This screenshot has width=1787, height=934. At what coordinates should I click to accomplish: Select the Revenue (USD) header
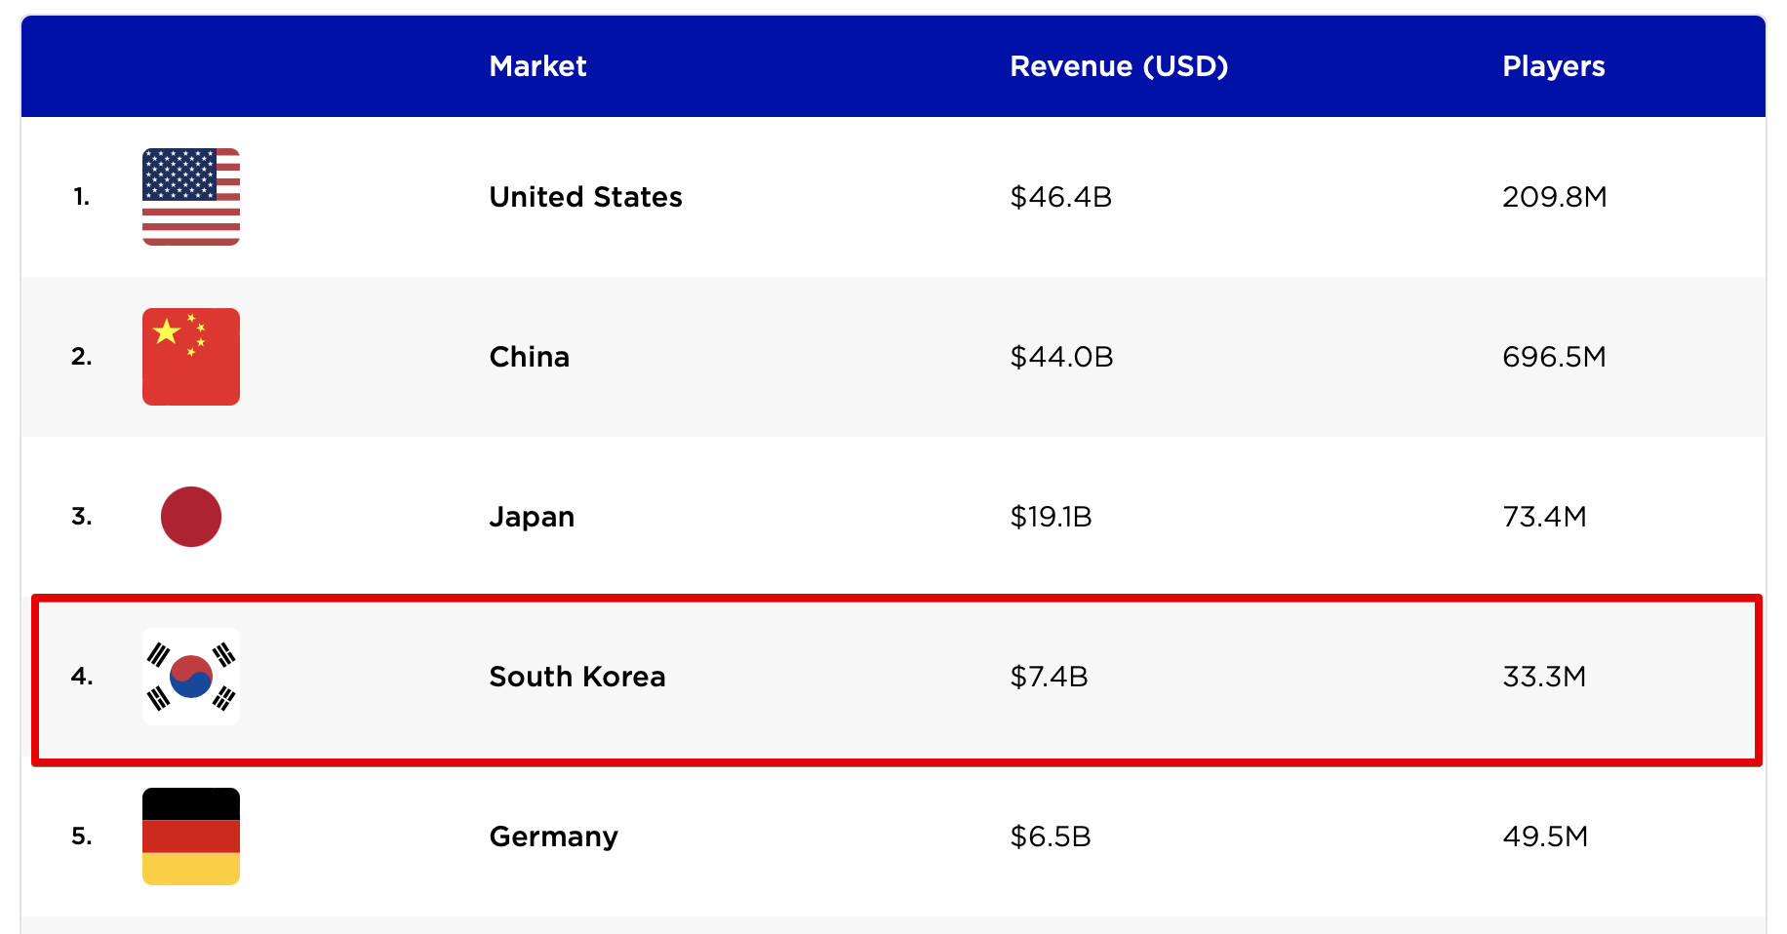click(x=1119, y=66)
